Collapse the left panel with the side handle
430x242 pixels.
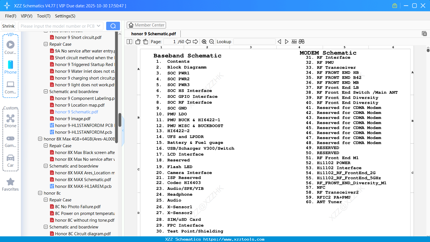[123, 131]
